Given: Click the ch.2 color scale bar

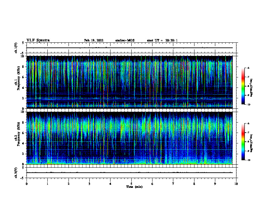Looking at the screenshot, I should tap(243, 142).
